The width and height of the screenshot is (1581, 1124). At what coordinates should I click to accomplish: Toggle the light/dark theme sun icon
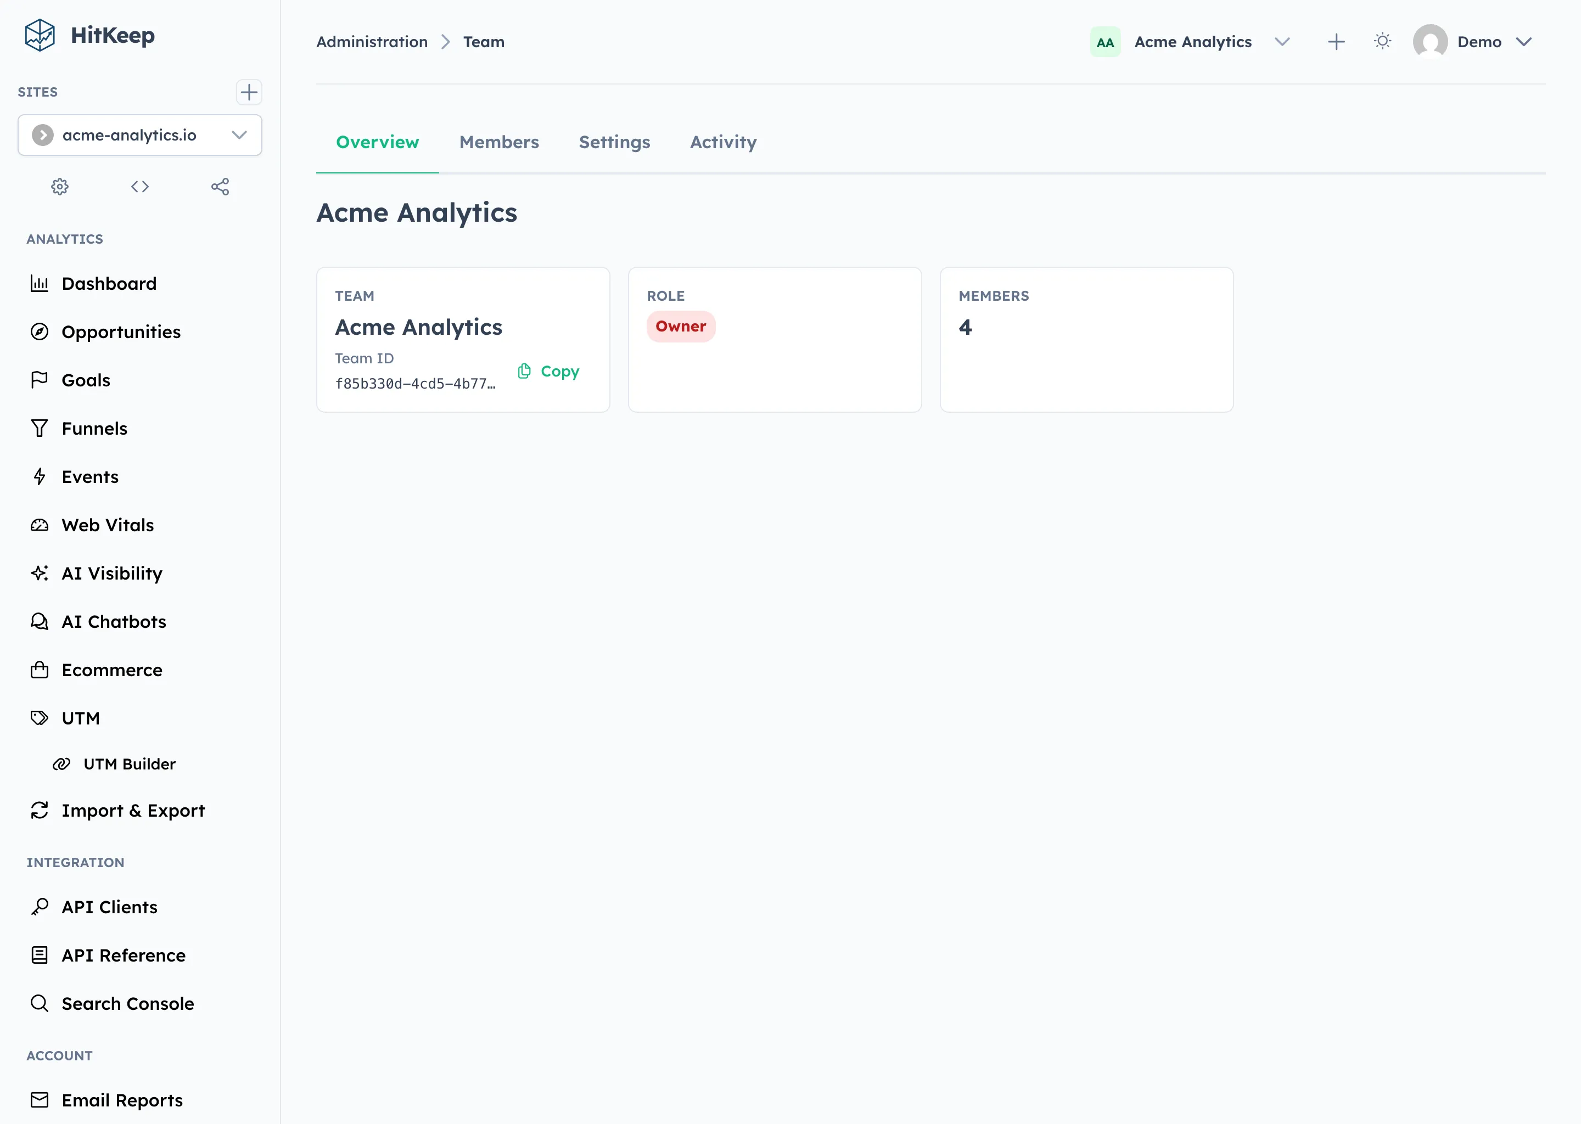click(1382, 42)
